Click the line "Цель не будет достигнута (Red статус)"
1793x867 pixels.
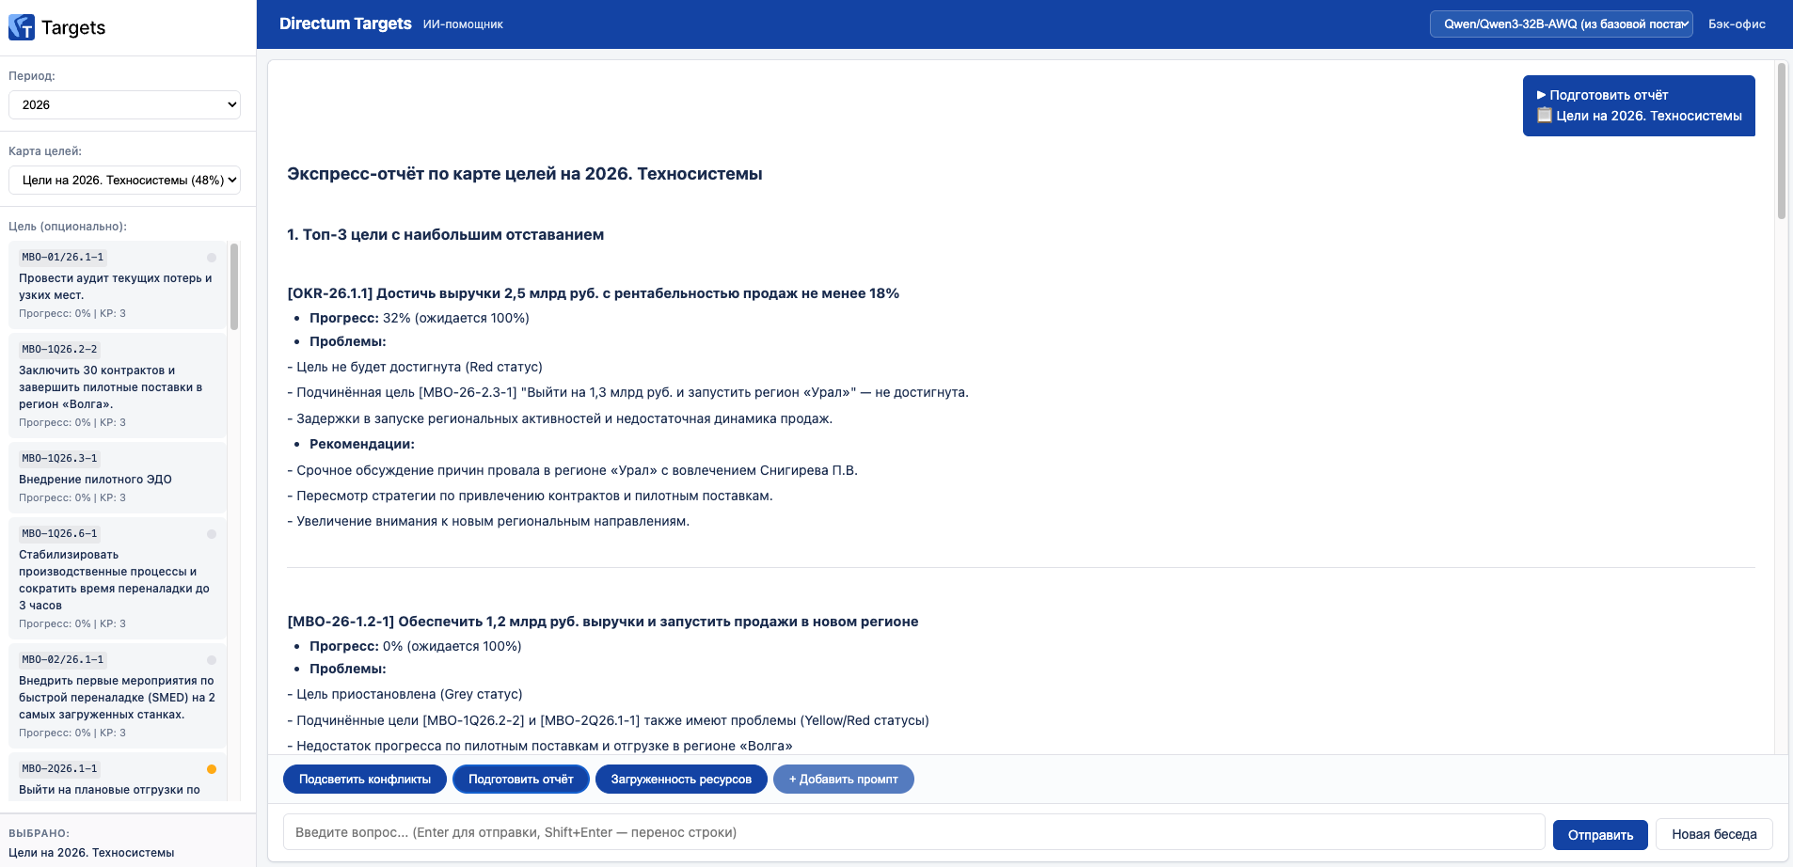click(x=415, y=367)
